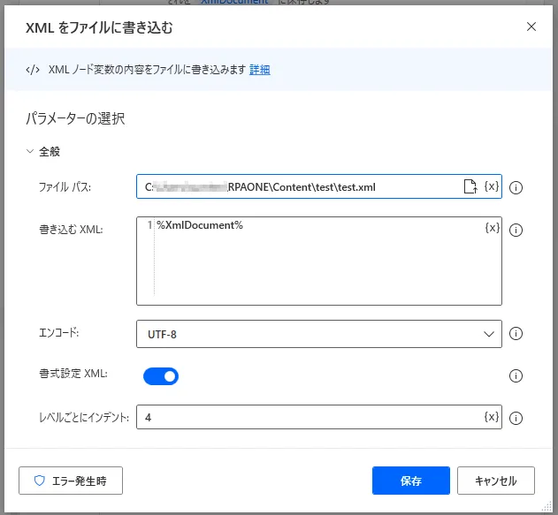This screenshot has height=515, width=558.
Task: Insert variable {x} in レベルごとにインデント field
Action: tap(492, 417)
